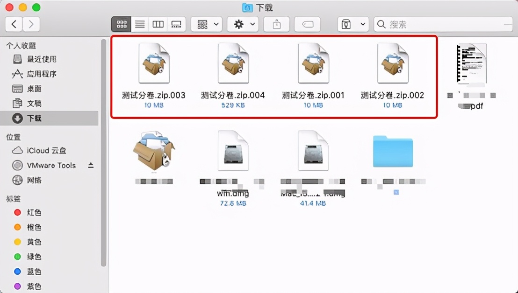Click the Edit Tags toolbar button
518x293 pixels.
[307, 24]
